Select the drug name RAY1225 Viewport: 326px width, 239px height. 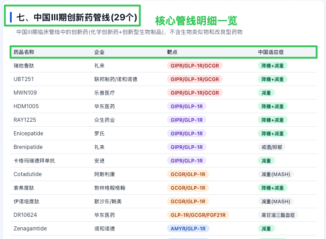(25, 120)
